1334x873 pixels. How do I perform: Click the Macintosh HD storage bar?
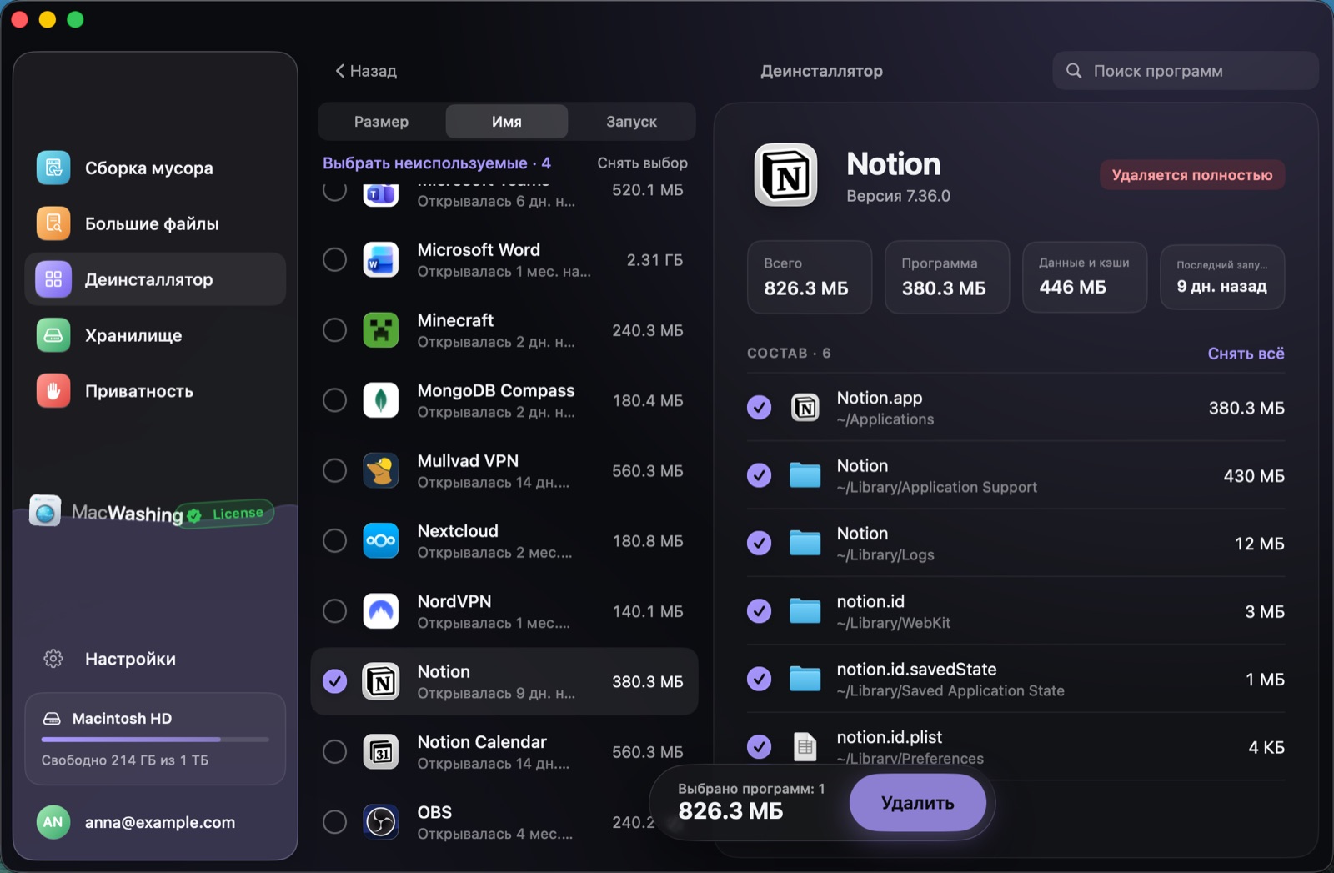(155, 739)
